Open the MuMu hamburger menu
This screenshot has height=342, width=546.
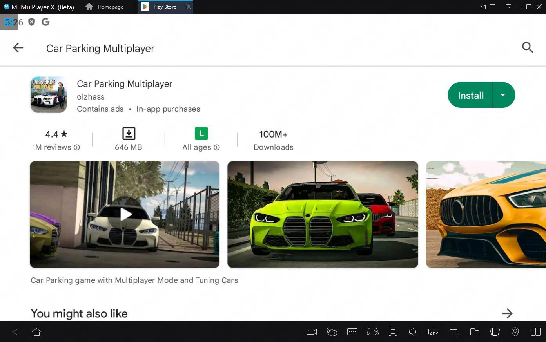click(493, 7)
